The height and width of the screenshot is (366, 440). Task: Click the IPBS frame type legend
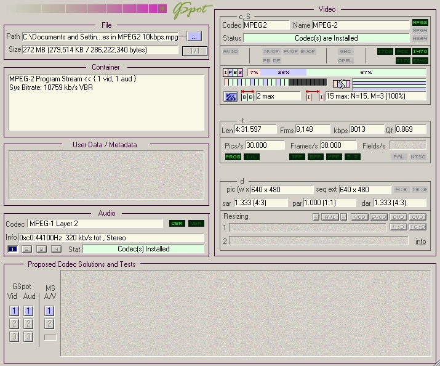pyautogui.click(x=233, y=73)
